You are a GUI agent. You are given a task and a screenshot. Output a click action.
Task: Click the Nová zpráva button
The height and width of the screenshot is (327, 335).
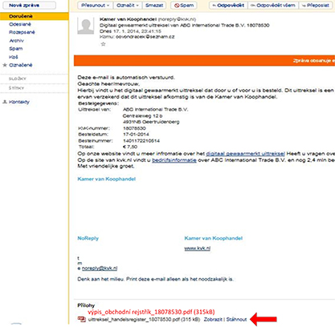pos(28,5)
